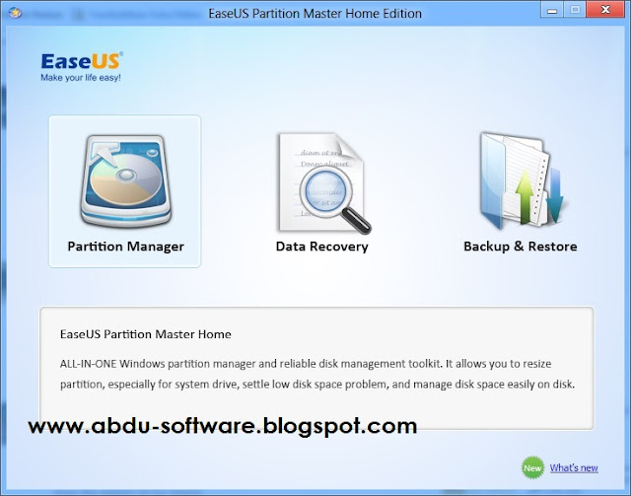Viewport: 631px width, 496px height.
Task: Maximize the EaseUS Partition Master window
Action: pos(575,10)
